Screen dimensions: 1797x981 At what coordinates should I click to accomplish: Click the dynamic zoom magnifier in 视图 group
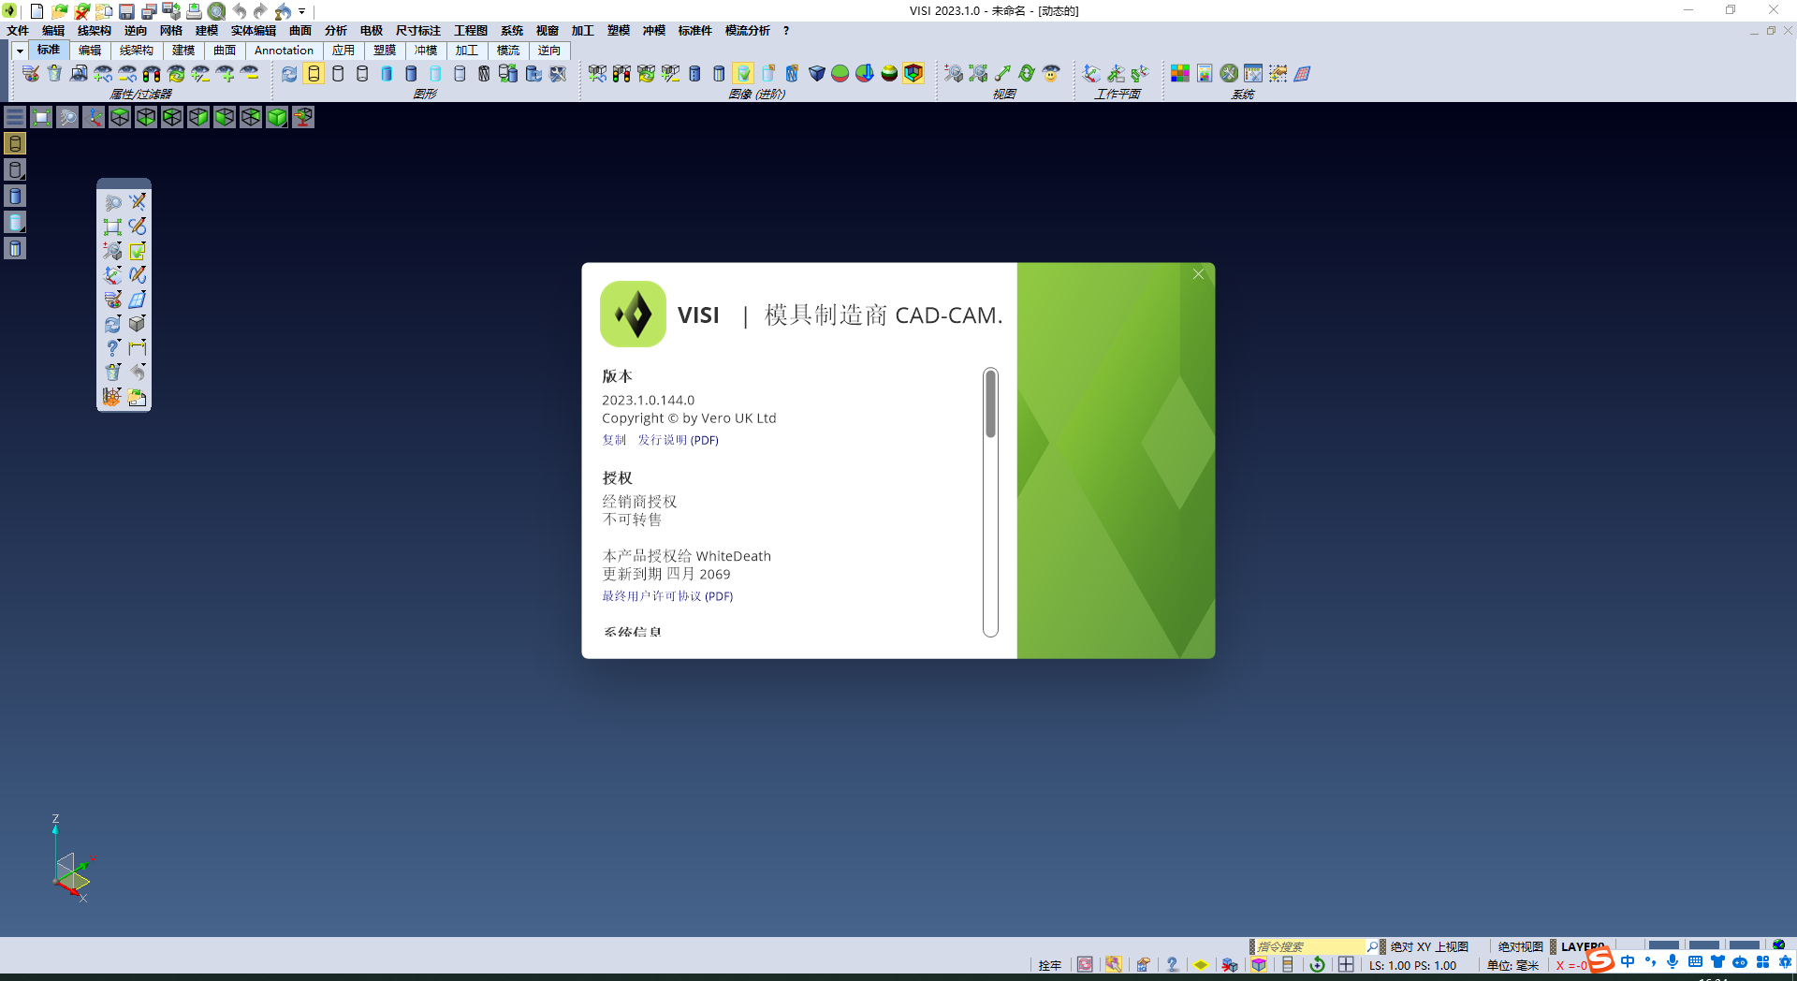pyautogui.click(x=954, y=73)
